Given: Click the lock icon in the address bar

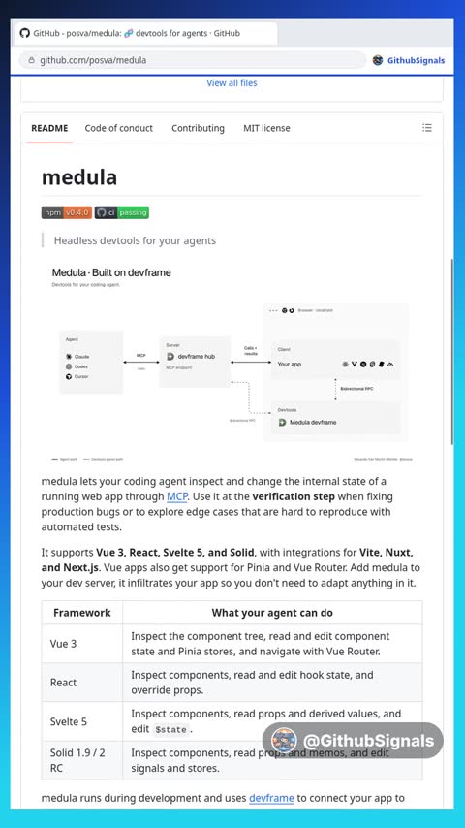Looking at the screenshot, I should [32, 60].
